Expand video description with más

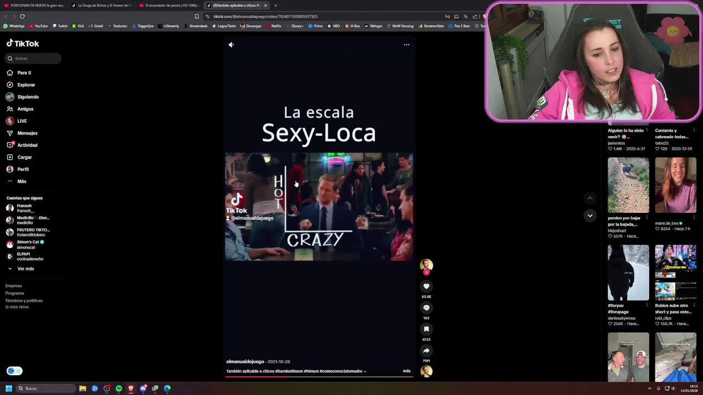coord(406,371)
